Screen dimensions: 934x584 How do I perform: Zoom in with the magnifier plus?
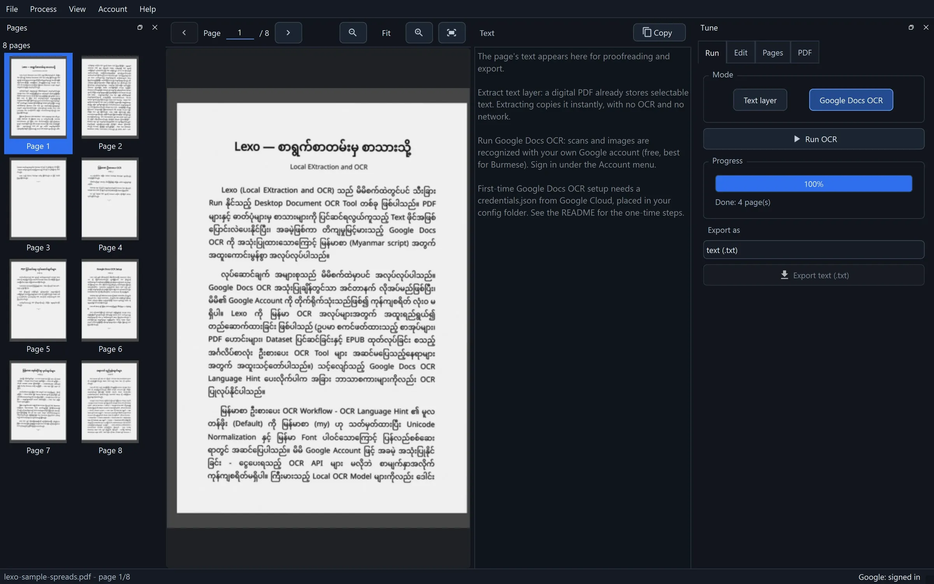419,33
